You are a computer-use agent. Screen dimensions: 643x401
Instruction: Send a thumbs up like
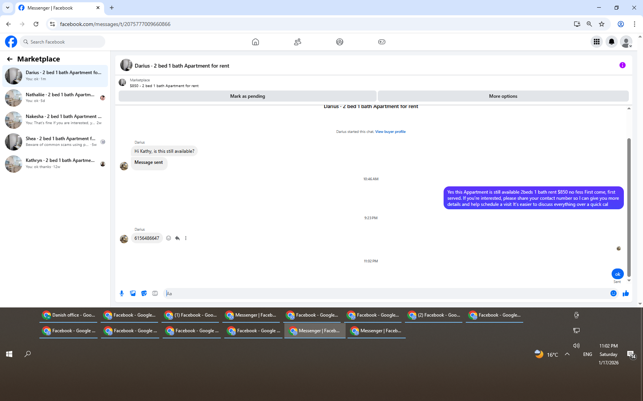tap(626, 293)
